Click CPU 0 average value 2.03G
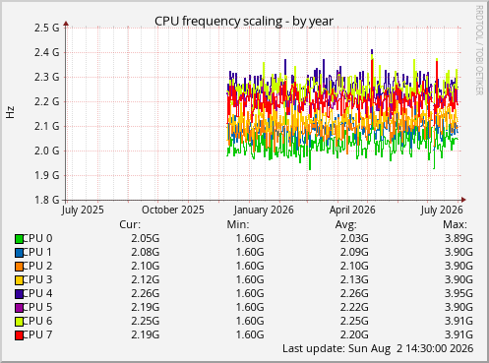The height and width of the screenshot is (363, 489). click(354, 238)
